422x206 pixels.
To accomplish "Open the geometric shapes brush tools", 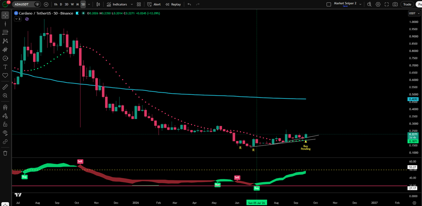I will [x=5, y=58].
